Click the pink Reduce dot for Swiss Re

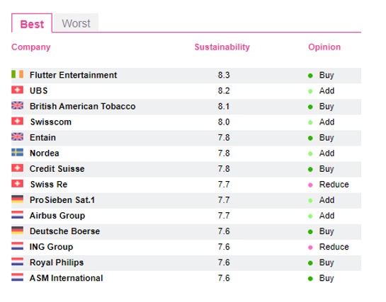pos(310,185)
